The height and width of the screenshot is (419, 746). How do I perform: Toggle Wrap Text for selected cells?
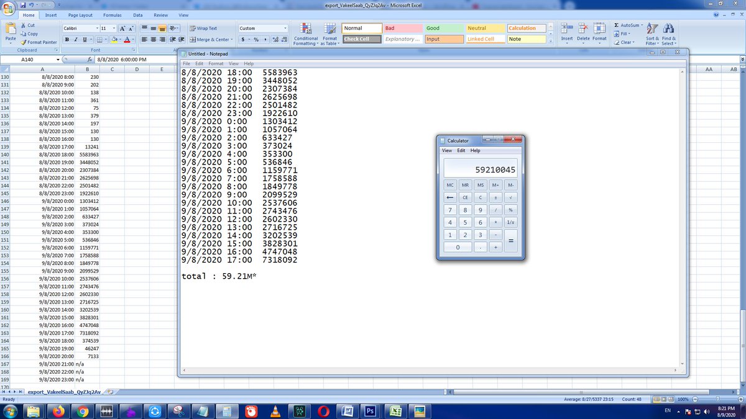[203, 29]
